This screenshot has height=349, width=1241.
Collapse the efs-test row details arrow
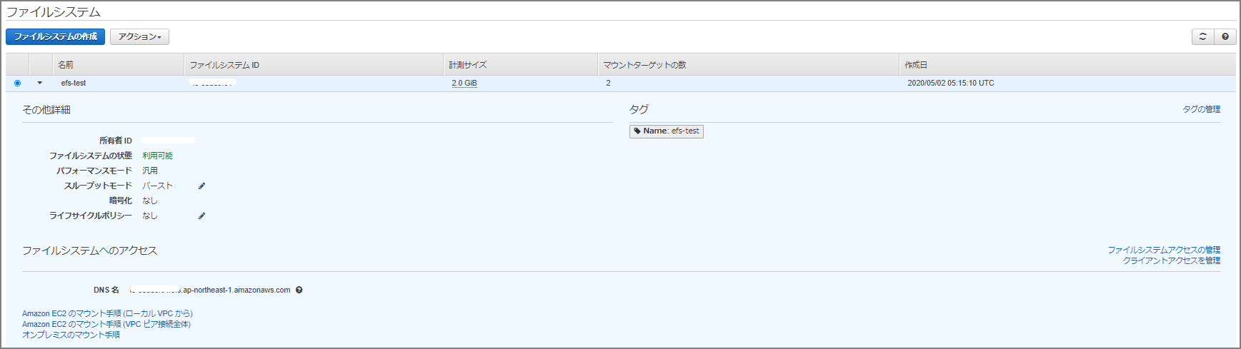click(x=40, y=83)
